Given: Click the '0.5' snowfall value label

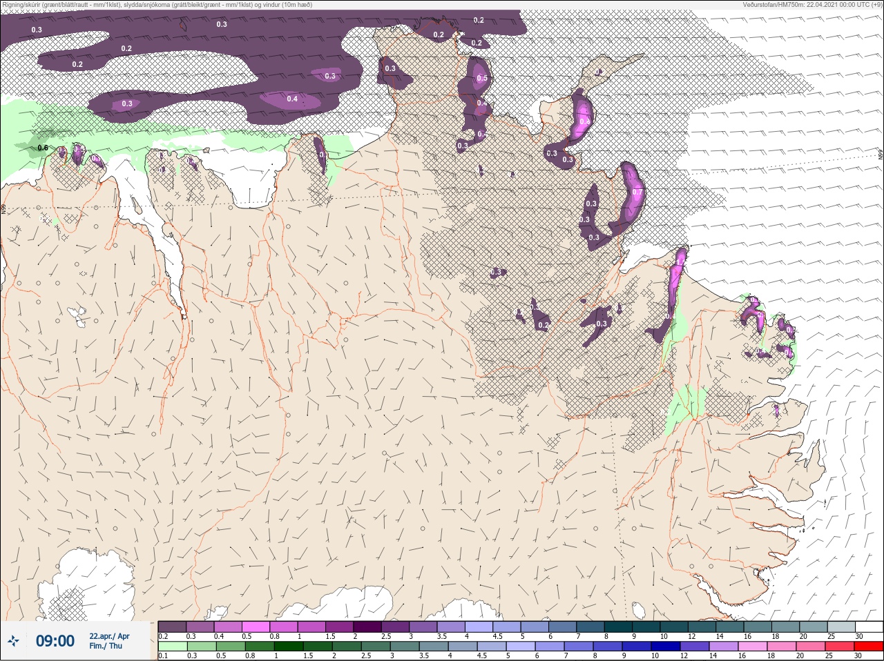Looking at the screenshot, I should coord(482,78).
